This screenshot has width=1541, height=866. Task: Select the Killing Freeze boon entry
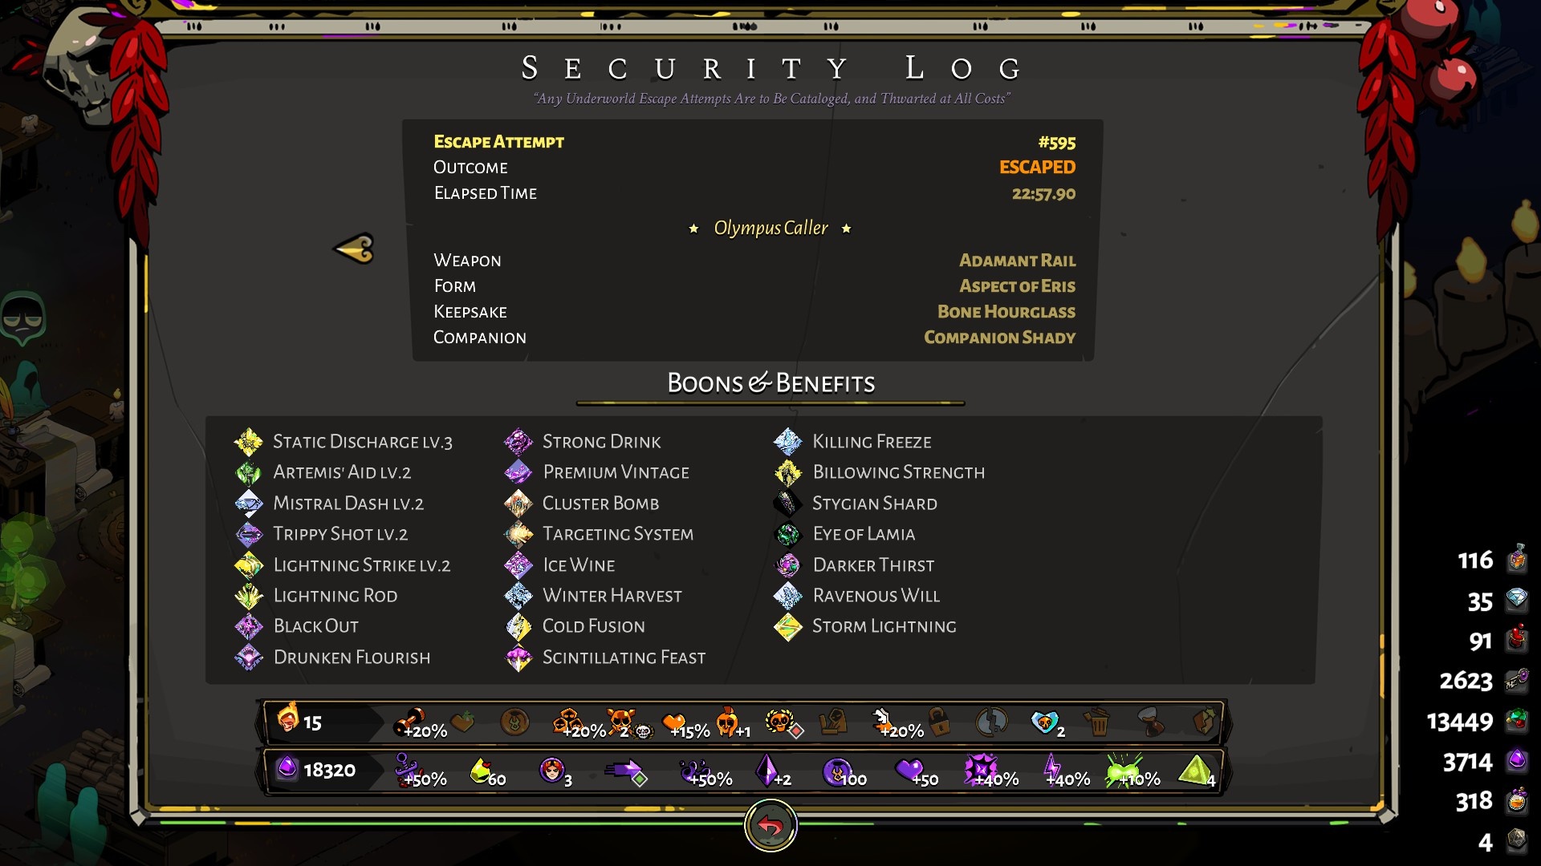(852, 442)
